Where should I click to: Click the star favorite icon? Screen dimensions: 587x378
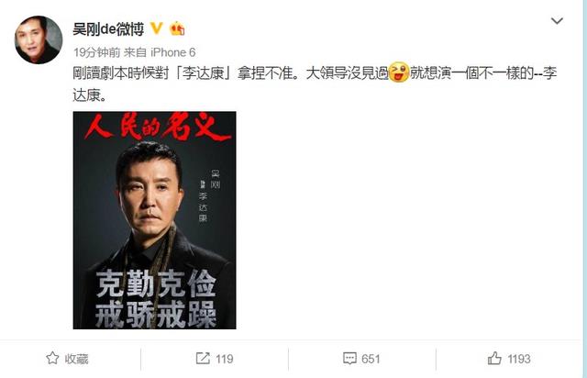[x=52, y=358]
